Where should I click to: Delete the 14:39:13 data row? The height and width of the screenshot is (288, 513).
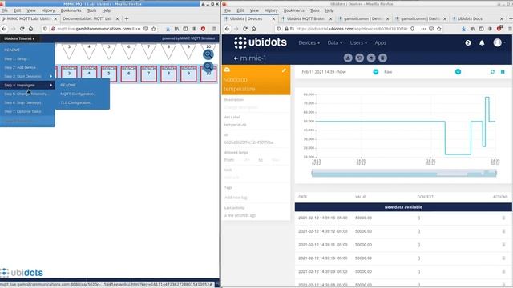pos(503,218)
